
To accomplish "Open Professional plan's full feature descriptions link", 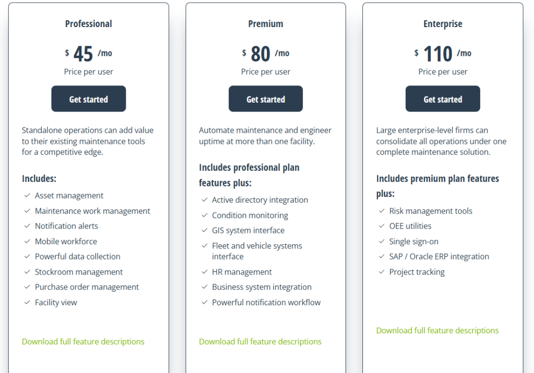I will point(83,342).
